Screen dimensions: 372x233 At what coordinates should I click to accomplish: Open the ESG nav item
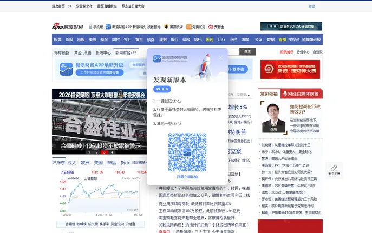221,39
